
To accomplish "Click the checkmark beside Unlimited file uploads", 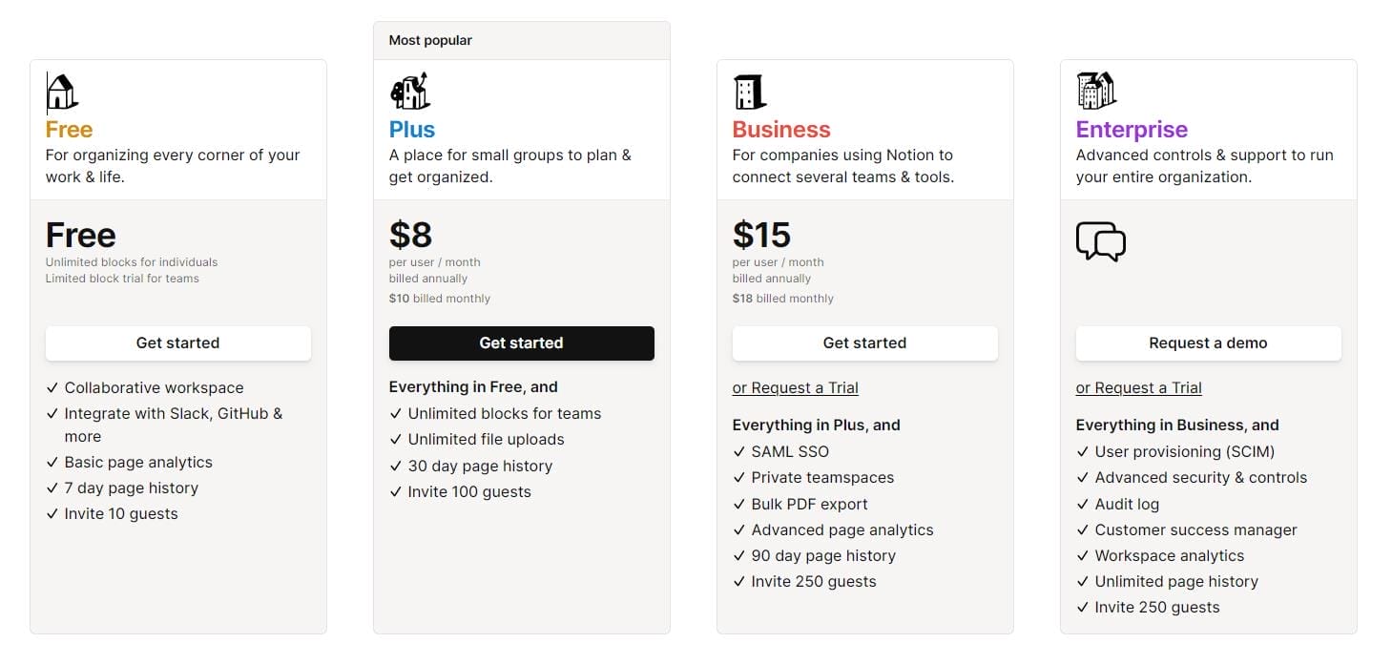I will tap(394, 439).
